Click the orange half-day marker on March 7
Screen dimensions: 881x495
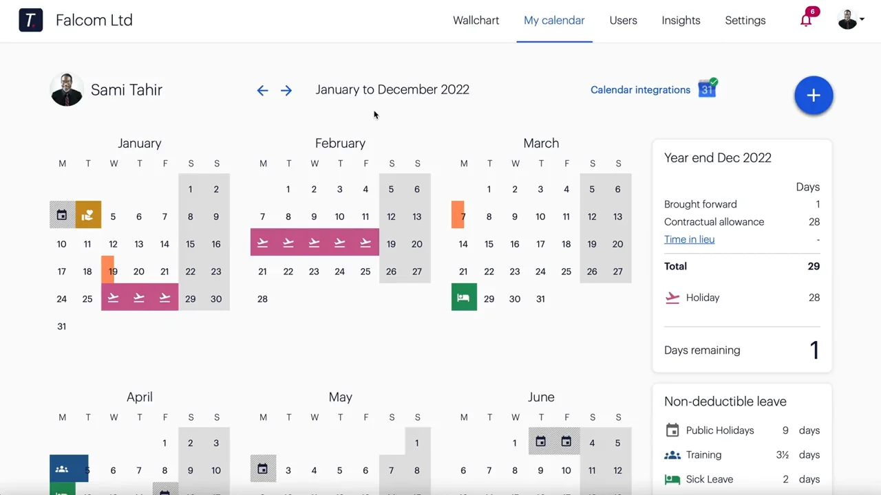pyautogui.click(x=458, y=214)
